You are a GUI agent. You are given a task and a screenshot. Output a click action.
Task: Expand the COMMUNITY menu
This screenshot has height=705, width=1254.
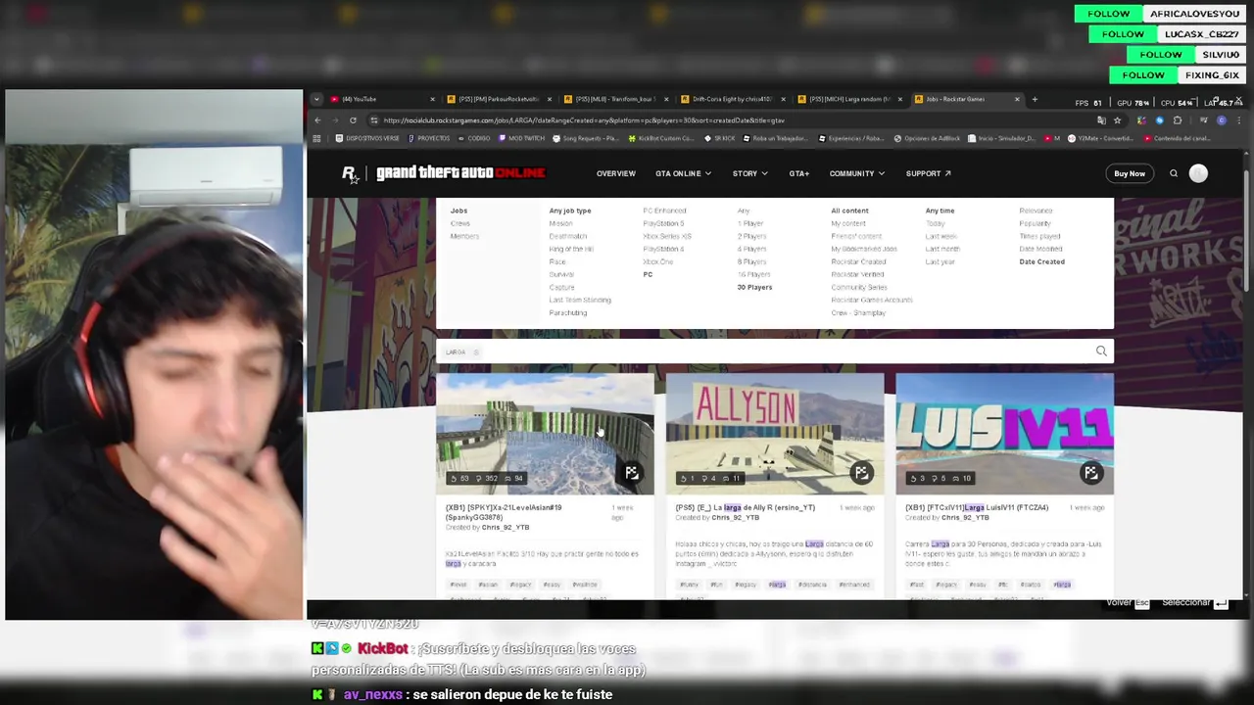coord(857,173)
